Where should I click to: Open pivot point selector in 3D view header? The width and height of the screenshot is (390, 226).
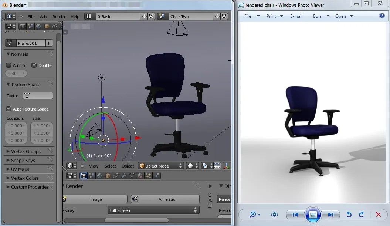pos(207,166)
